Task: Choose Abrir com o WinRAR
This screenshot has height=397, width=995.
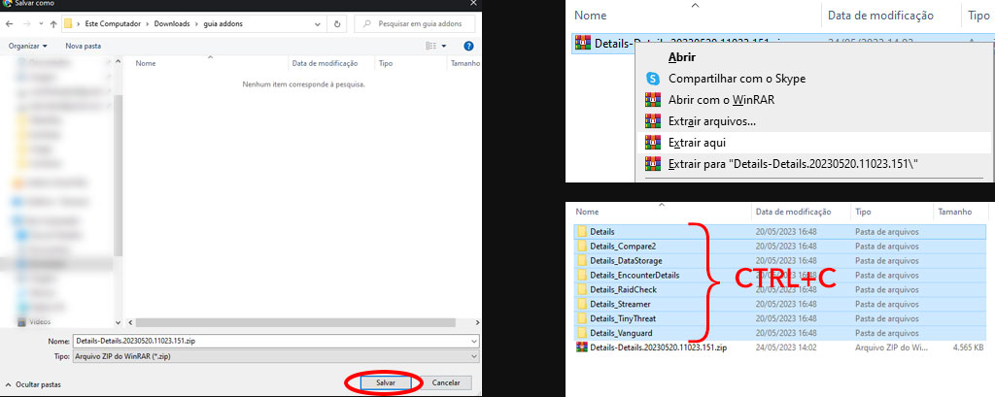Action: coord(722,100)
